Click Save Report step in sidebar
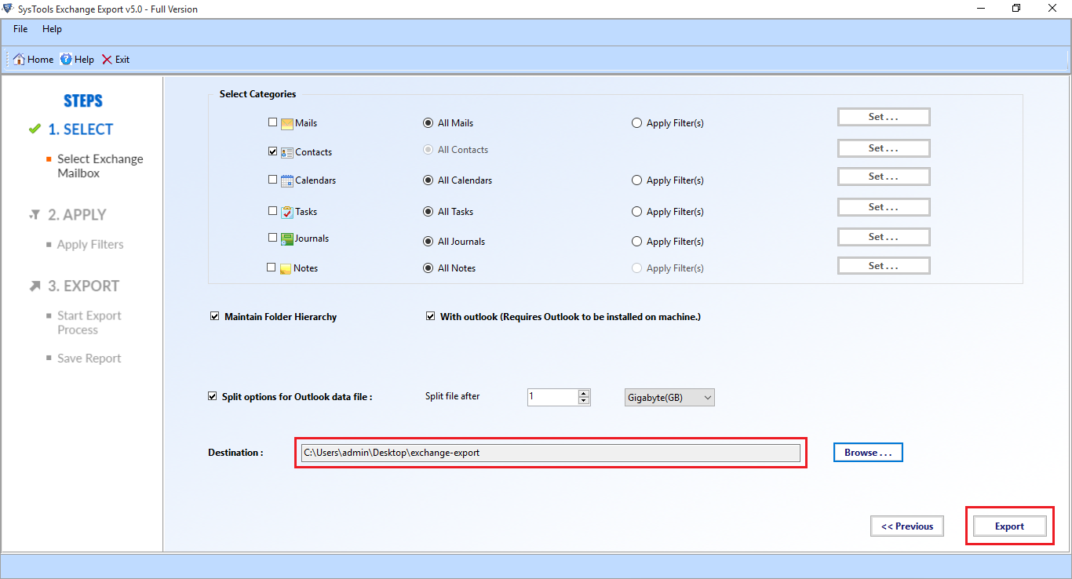This screenshot has height=579, width=1072. point(89,359)
